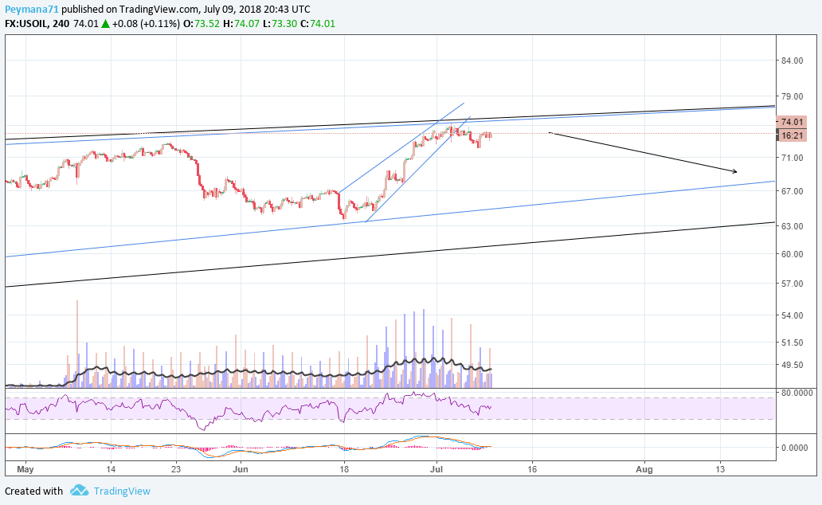Click the 84.00 price axis label
The image size is (822, 505).
(x=792, y=61)
